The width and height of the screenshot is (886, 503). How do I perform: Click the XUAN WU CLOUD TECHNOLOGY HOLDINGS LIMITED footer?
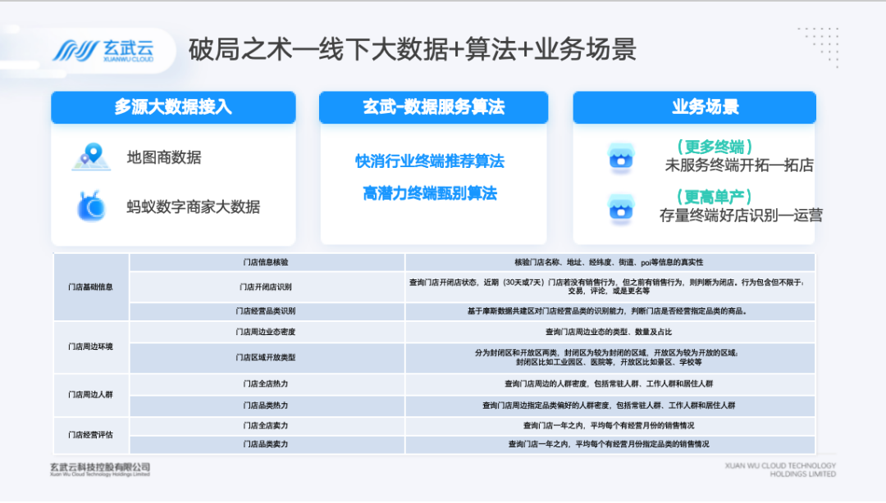coord(780,469)
